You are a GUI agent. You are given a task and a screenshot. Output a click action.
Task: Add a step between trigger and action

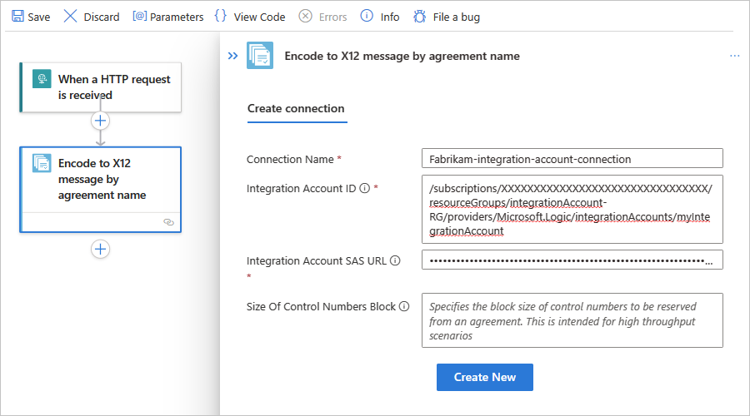point(101,121)
